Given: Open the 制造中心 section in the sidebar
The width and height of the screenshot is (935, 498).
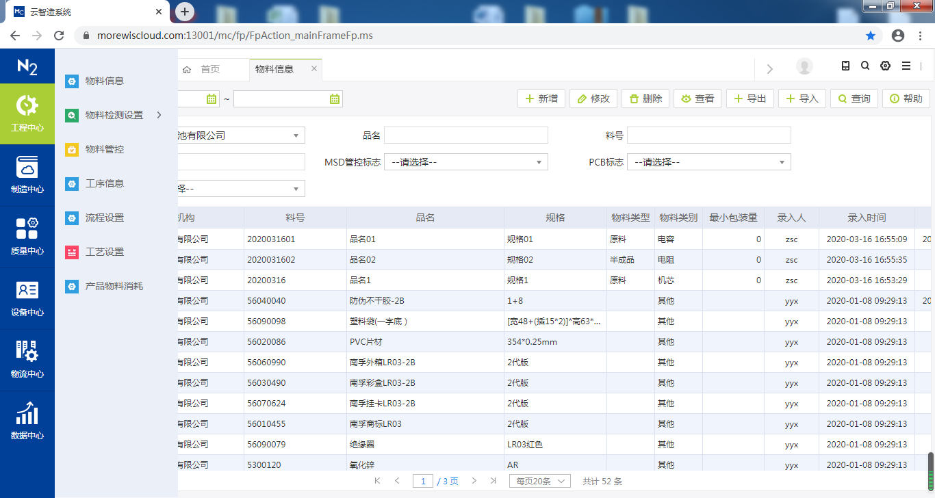Looking at the screenshot, I should pos(27,174).
